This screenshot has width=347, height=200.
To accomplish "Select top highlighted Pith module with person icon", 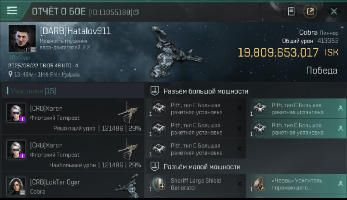I will point(297,109).
